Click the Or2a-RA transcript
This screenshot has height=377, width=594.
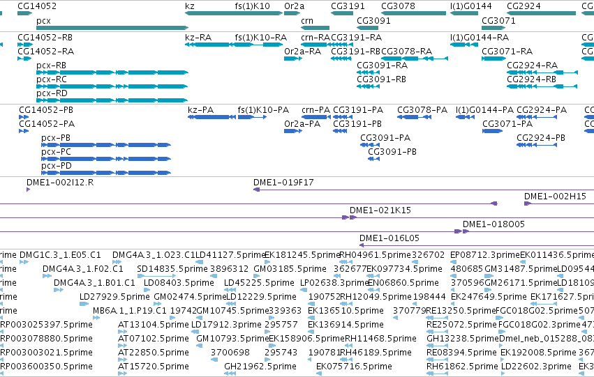(x=293, y=59)
